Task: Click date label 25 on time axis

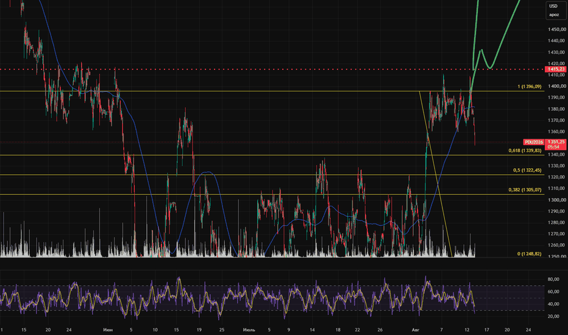Action: tap(222, 330)
